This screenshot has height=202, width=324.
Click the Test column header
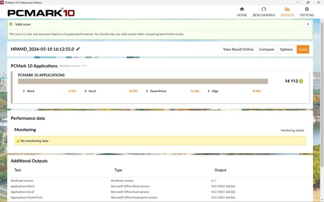coord(18,170)
